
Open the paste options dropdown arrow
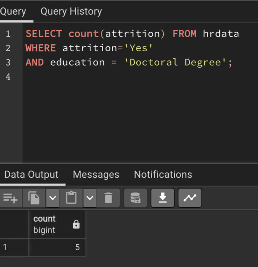tap(90, 198)
